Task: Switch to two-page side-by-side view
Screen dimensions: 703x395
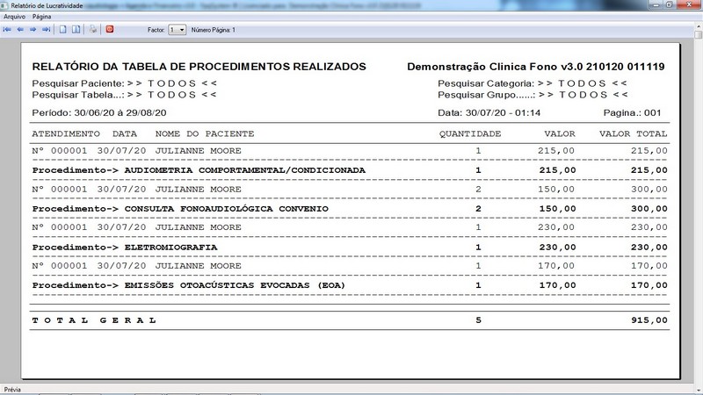Action: coord(76,30)
